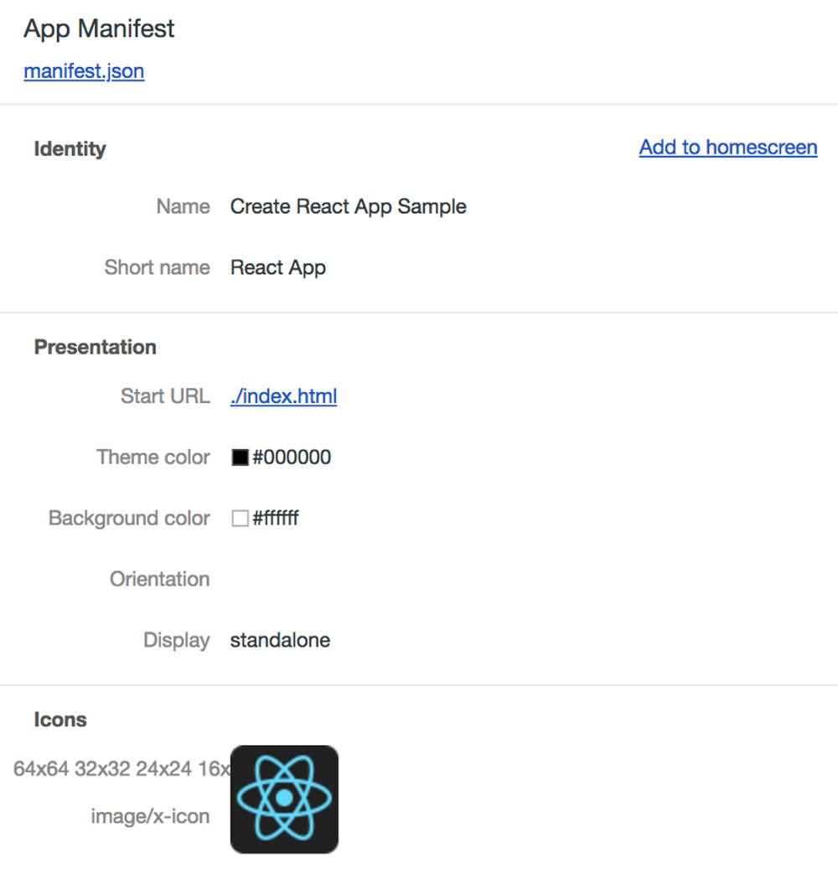
Task: Click the image/x-icon type label
Action: coord(151,816)
